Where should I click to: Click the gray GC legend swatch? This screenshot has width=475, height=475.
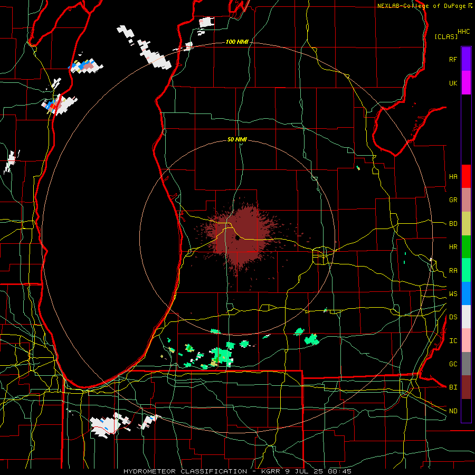click(466, 364)
